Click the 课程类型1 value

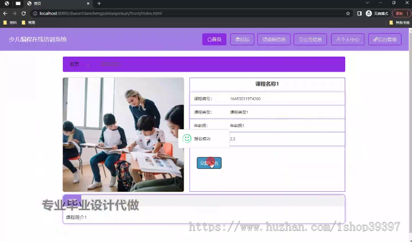click(x=239, y=112)
